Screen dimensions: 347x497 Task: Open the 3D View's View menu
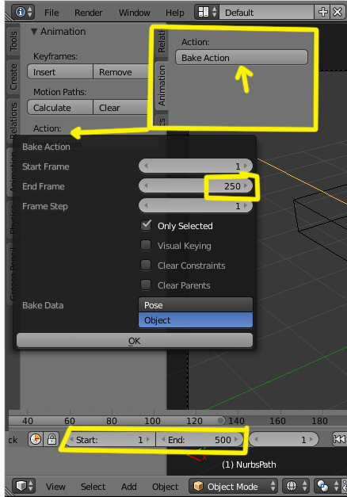pos(55,486)
